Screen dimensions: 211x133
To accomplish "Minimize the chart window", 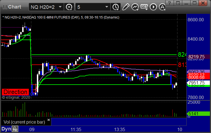I will click(186, 3).
